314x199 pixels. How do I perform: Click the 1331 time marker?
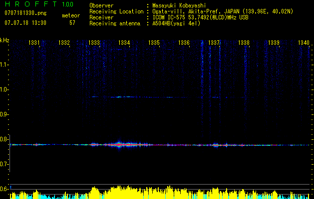[34, 42]
